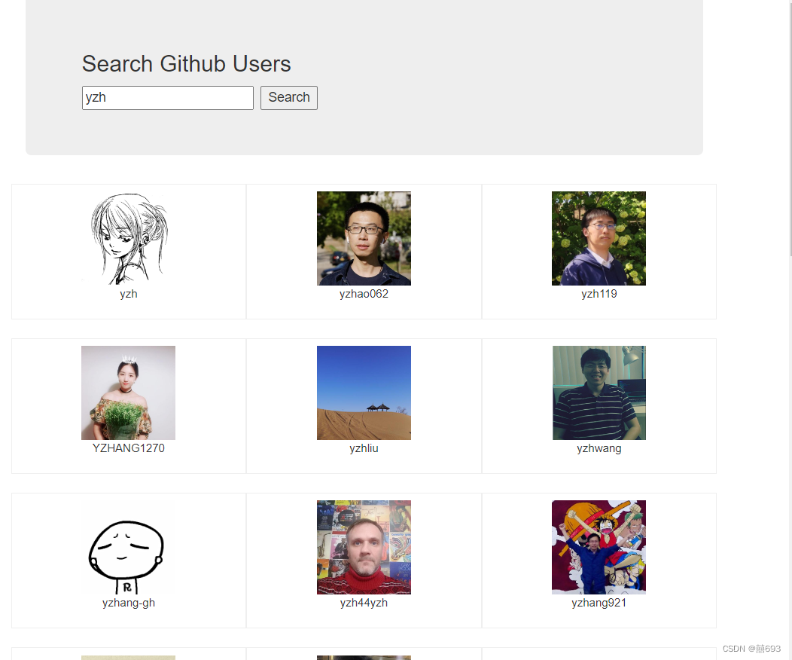Click the Search Github Users page heading
Viewport: 792px width, 660px height.
click(186, 64)
